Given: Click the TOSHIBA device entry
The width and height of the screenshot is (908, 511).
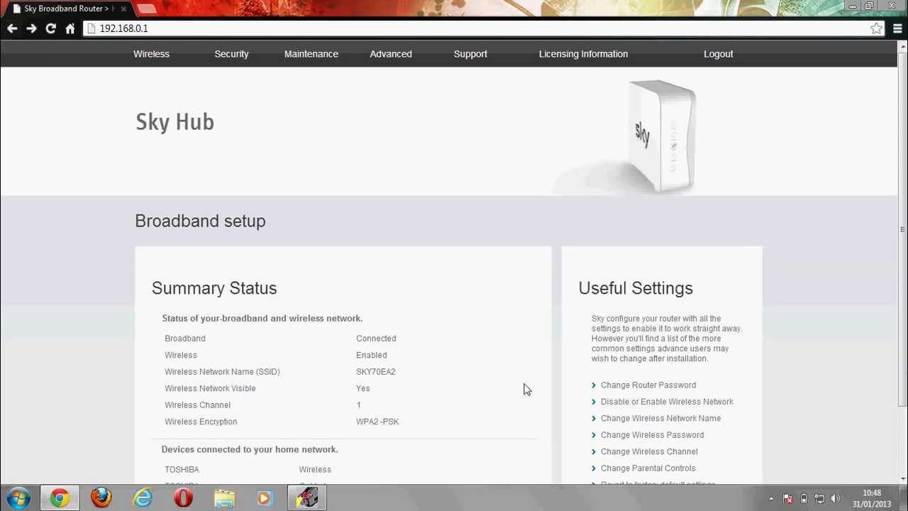Looking at the screenshot, I should click(x=182, y=470).
